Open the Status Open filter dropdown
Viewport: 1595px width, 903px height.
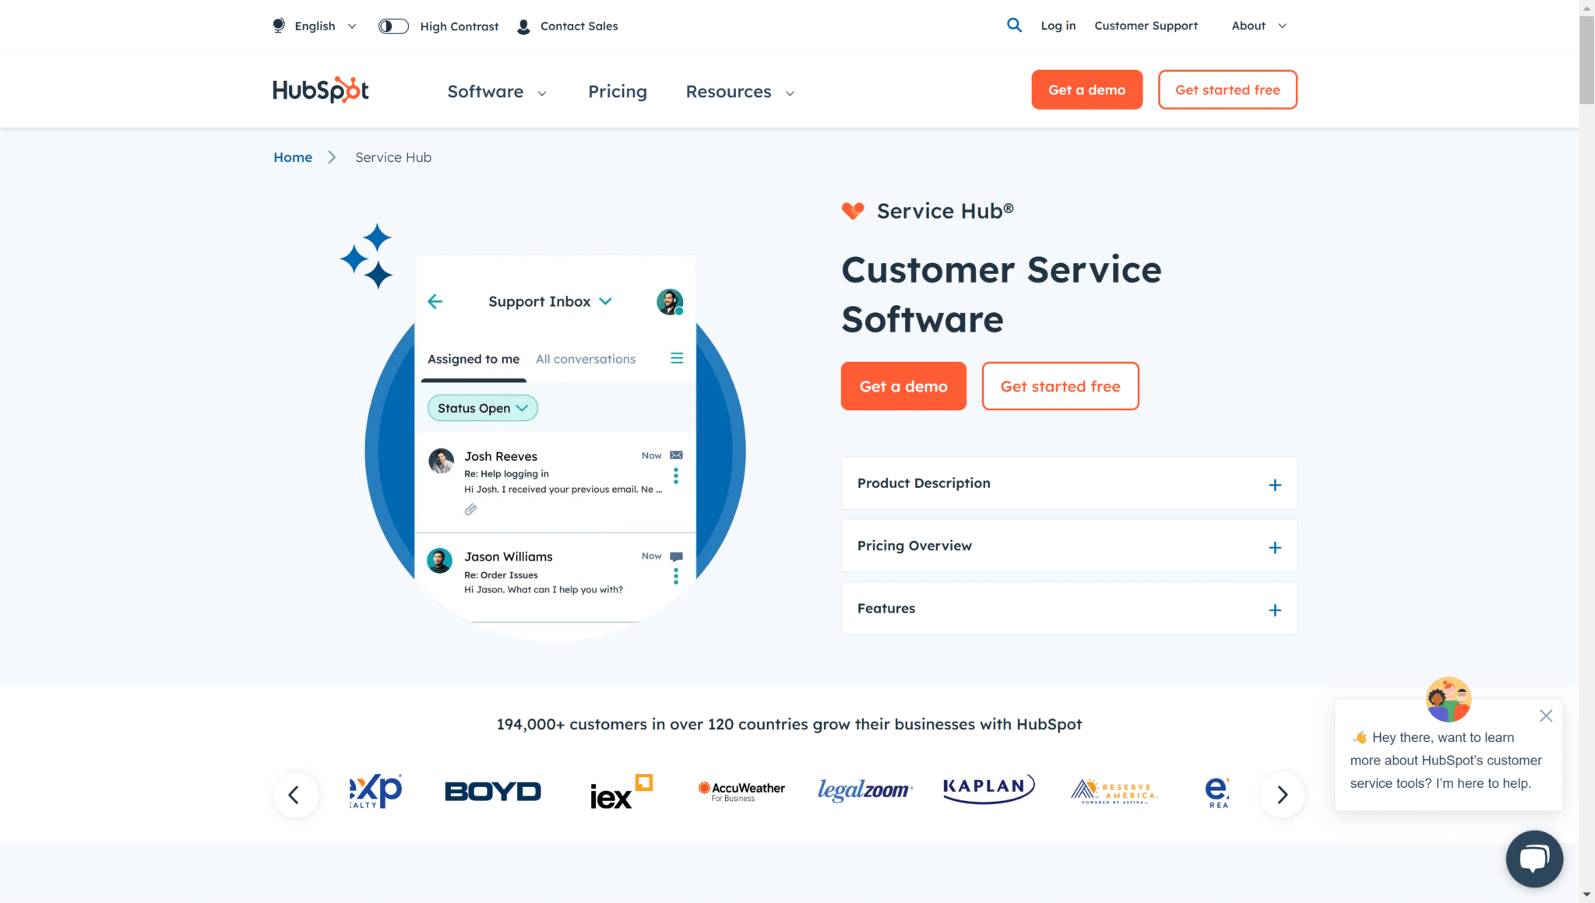click(483, 408)
